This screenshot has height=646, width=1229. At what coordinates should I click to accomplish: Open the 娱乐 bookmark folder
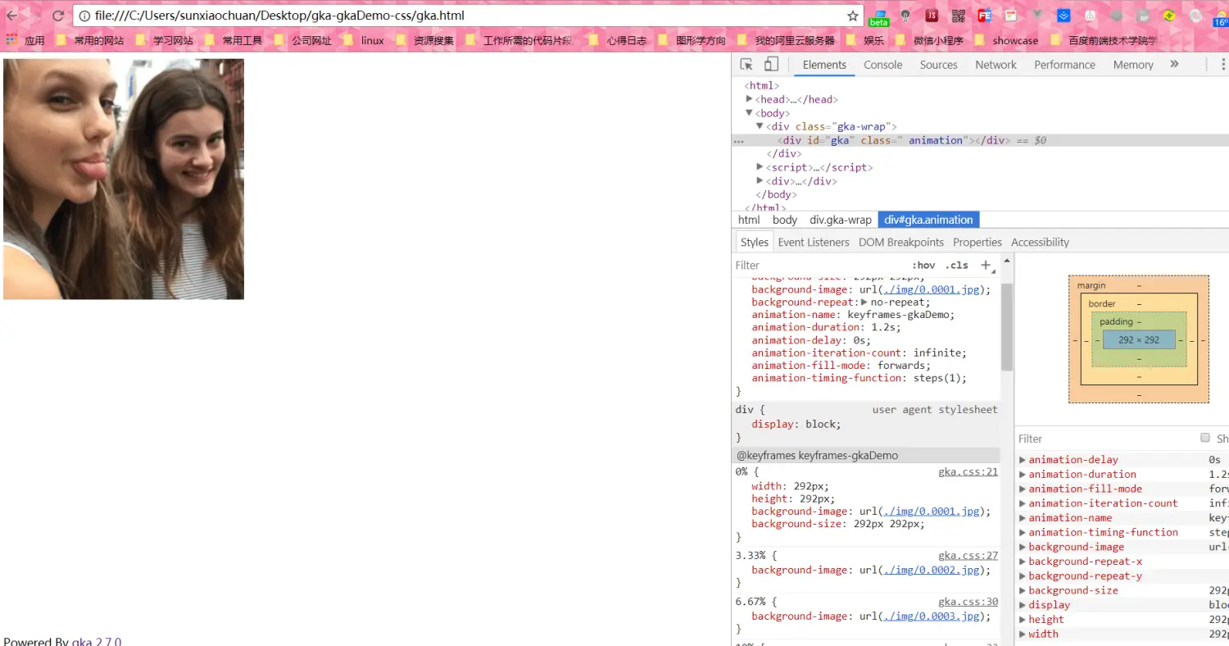pos(866,40)
